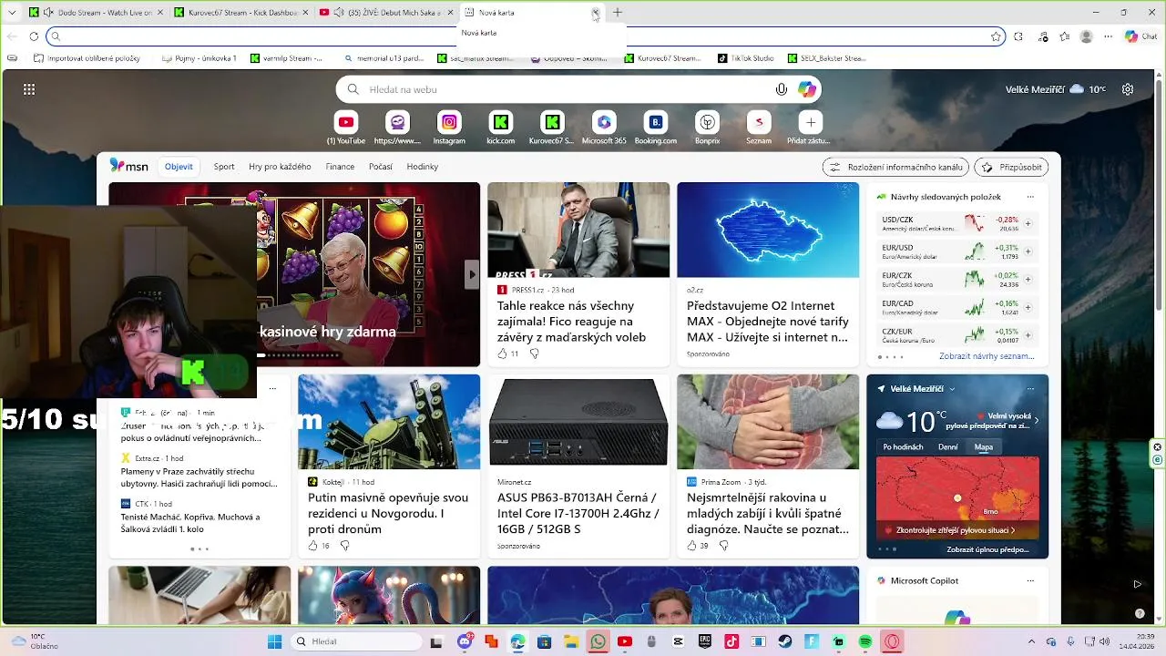1166x656 pixels.
Task: Open the Copilot Chat sidebar button
Action: (x=1140, y=36)
